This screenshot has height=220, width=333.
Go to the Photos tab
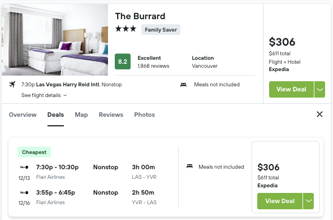tap(144, 115)
